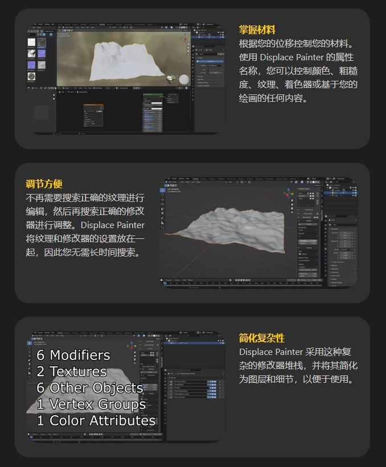The height and width of the screenshot is (467, 386).
Task: Open the Direction dropdown in Displace Painter panel
Action: (308, 236)
